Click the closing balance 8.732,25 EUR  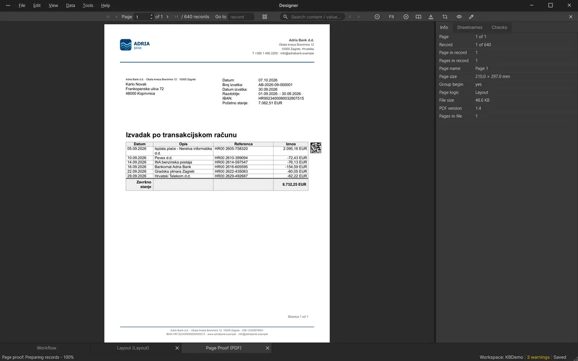(x=294, y=184)
